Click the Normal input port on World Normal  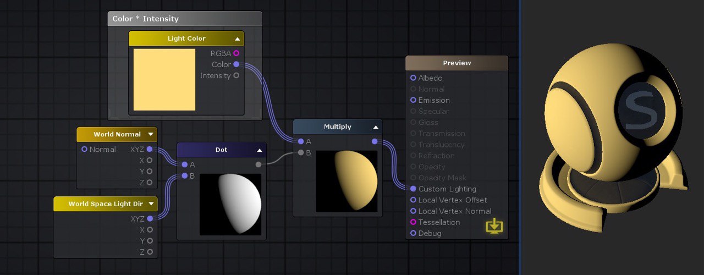[84, 149]
